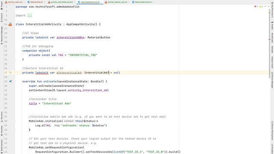The width and height of the screenshot is (274, 154).
Task: Go to next highlighted error arrow
Action: [x=268, y=6]
